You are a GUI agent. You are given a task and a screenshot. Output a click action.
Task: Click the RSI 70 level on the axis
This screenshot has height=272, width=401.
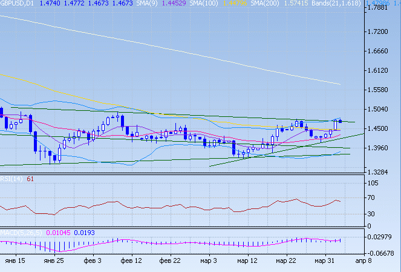(x=373, y=198)
